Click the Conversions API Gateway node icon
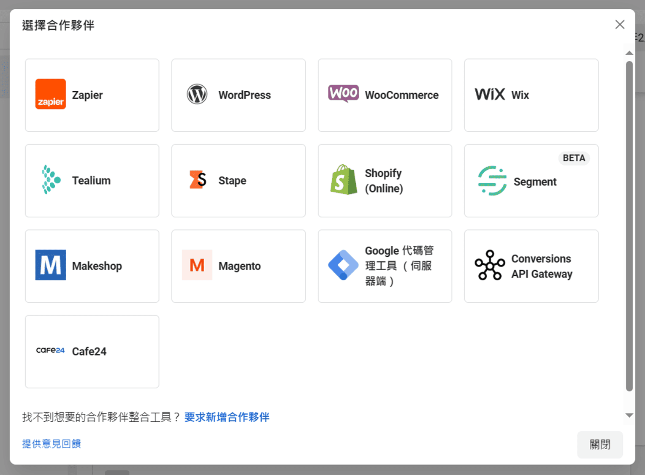This screenshot has height=475, width=645. (490, 265)
